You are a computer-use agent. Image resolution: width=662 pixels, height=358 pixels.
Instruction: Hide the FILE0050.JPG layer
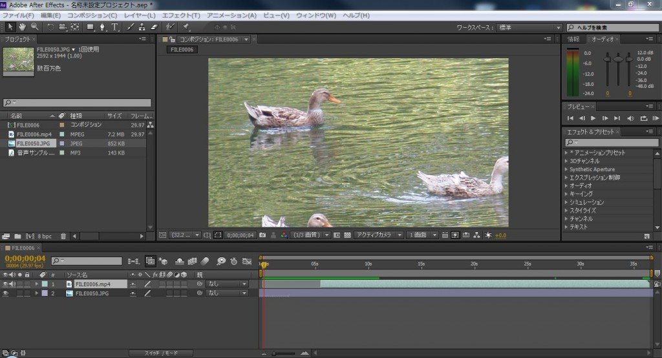pyautogui.click(x=5, y=293)
